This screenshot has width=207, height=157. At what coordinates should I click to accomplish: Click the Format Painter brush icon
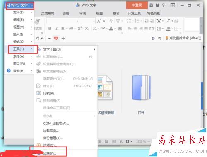[x=37, y=22]
